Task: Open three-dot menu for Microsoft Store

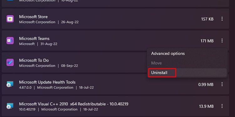Action: (222, 19)
